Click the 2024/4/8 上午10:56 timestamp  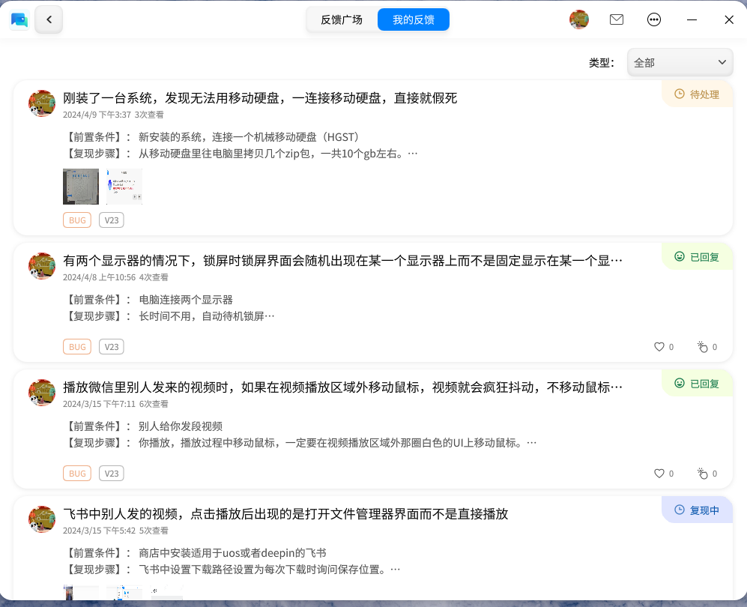tap(99, 277)
